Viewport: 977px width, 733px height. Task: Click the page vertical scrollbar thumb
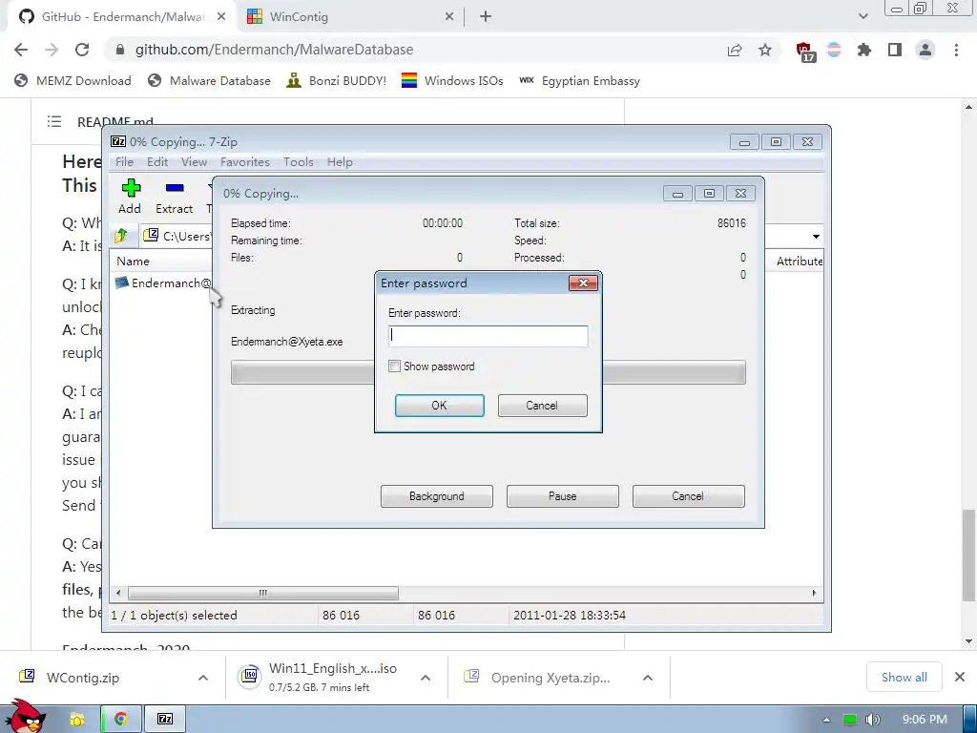[968, 555]
